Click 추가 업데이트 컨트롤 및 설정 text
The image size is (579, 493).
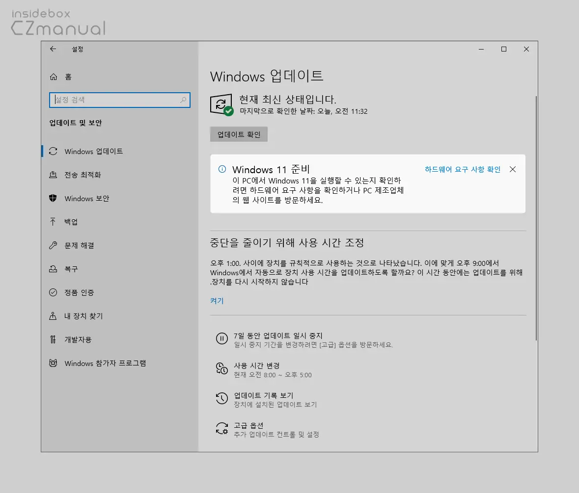(276, 435)
